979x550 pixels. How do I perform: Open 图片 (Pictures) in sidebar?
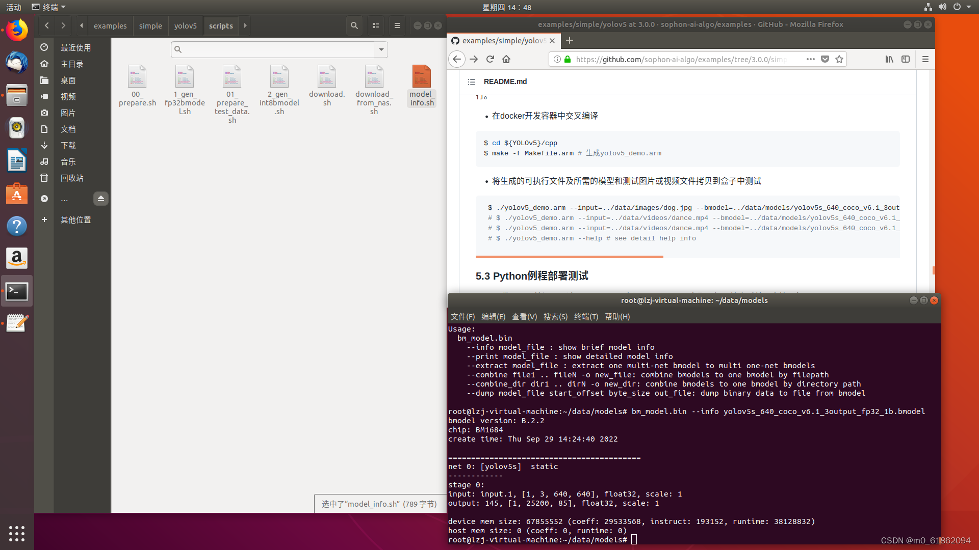tap(72, 113)
